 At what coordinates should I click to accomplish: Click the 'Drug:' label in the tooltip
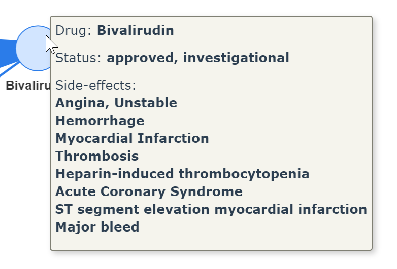tap(73, 30)
